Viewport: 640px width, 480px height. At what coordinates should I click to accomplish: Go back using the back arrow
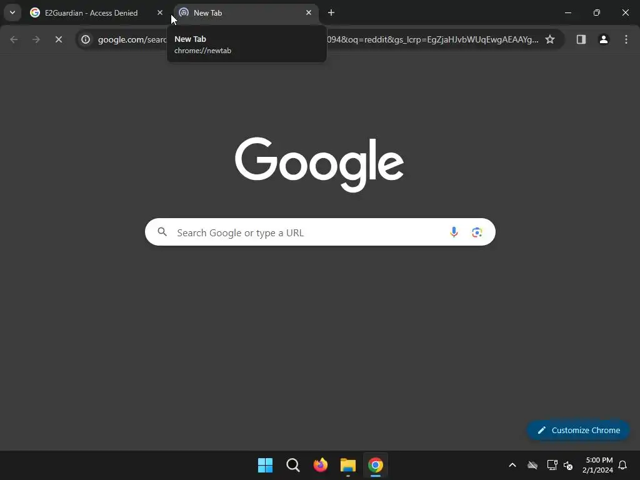point(14,39)
